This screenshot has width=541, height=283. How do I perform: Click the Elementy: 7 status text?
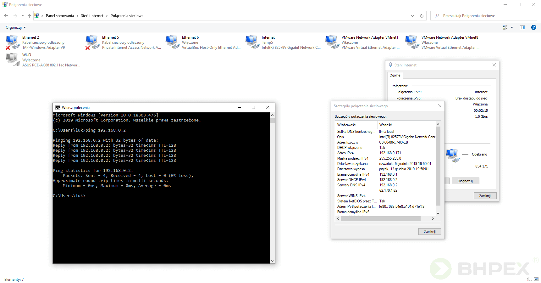(x=14, y=280)
